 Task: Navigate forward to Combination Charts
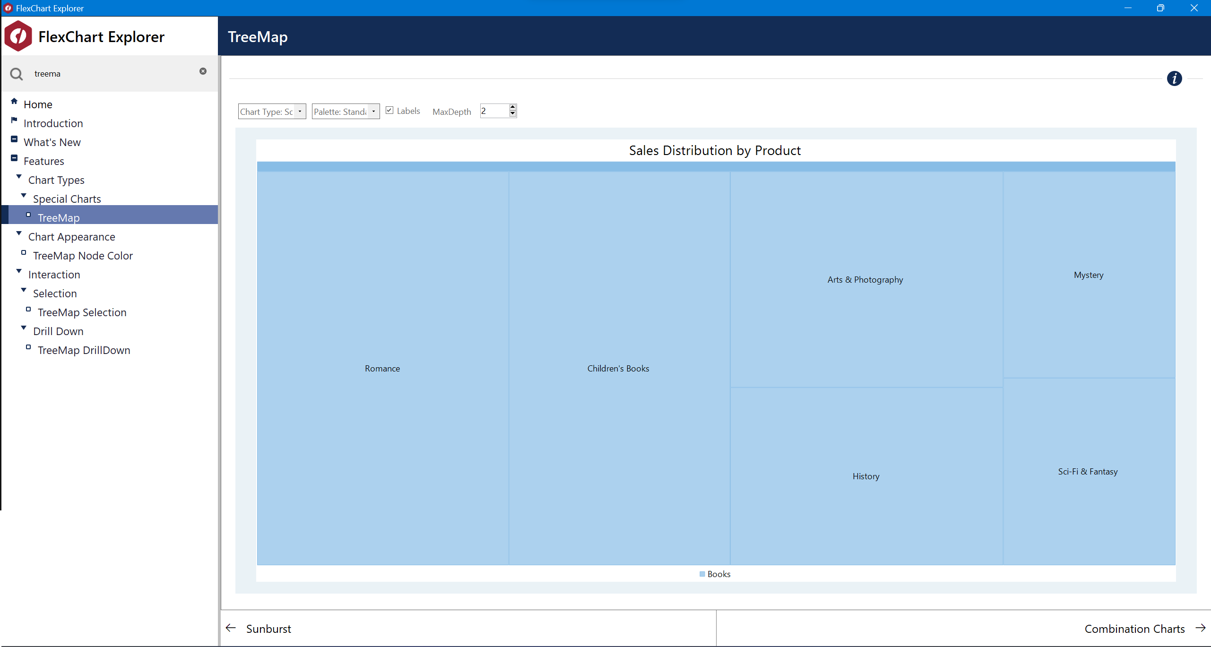1134,629
